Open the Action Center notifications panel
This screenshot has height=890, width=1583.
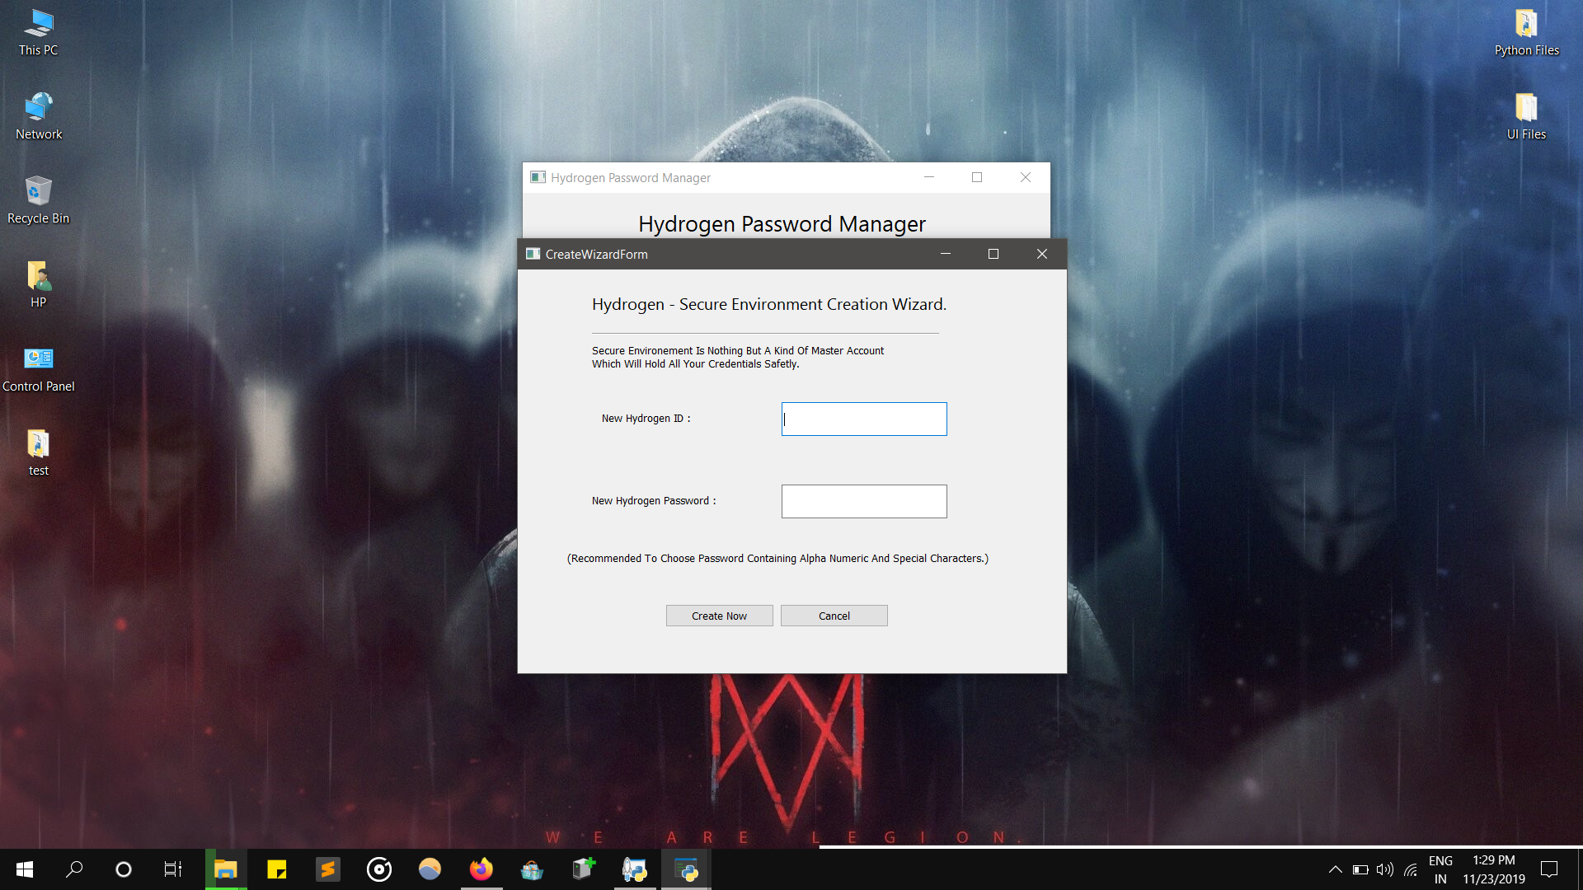click(x=1549, y=869)
